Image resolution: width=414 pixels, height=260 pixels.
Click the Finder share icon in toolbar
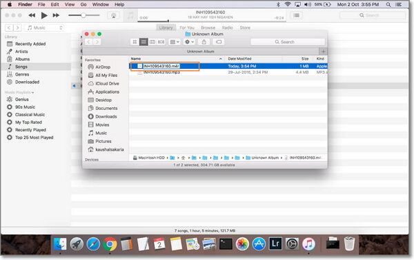[x=204, y=42]
